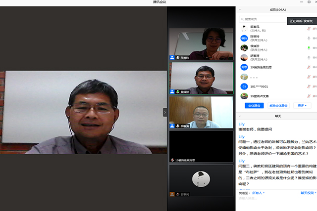The width and height of the screenshot is (317, 211).
Task: Click avatar of member 侯瑞盼
Action: (x=244, y=48)
